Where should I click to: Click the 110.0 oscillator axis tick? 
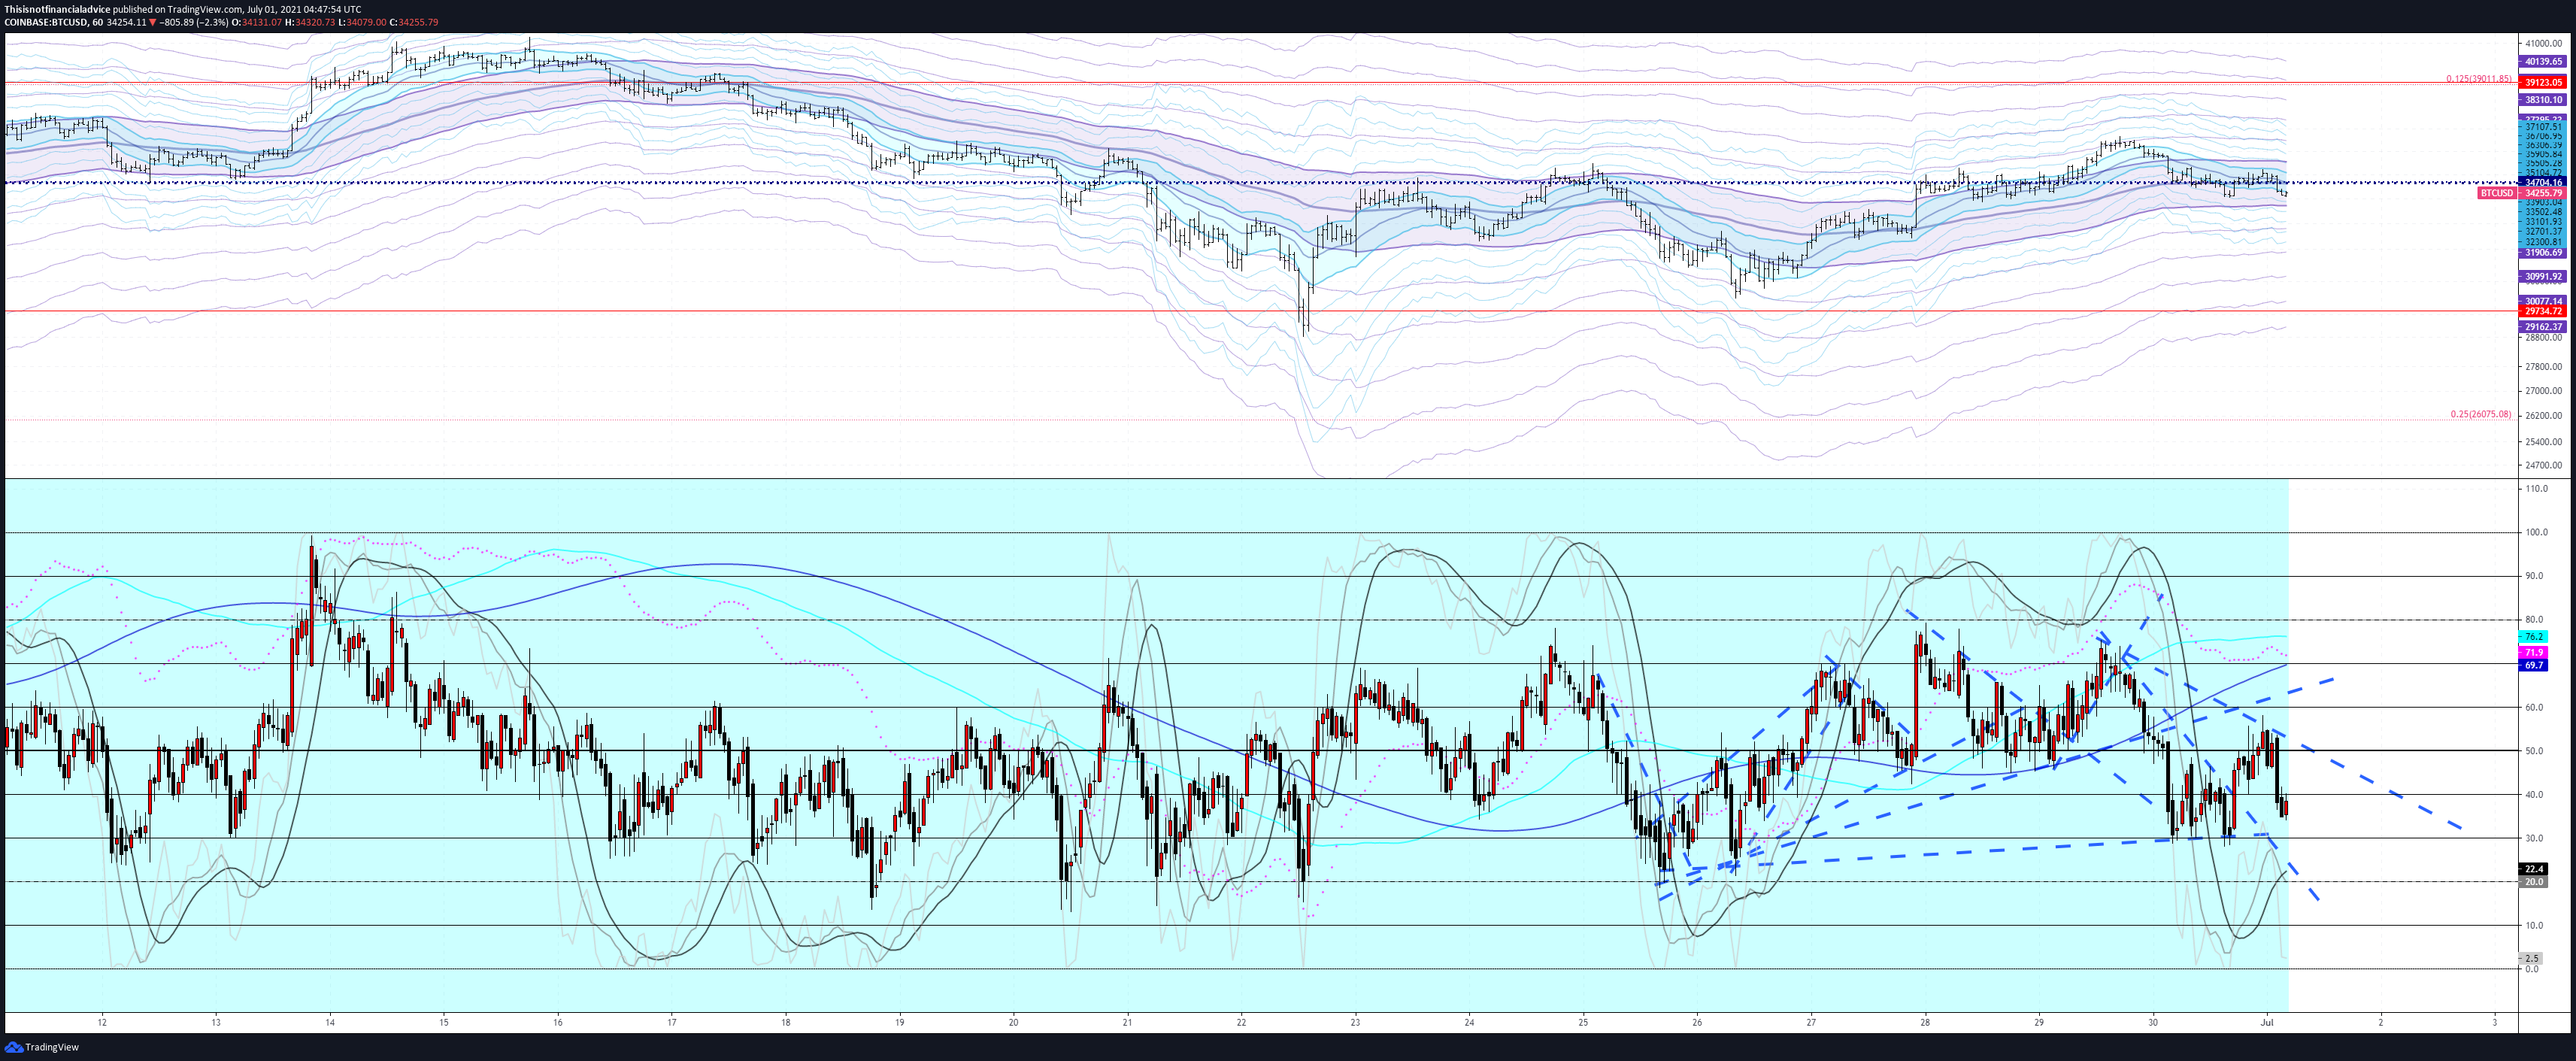click(2536, 489)
